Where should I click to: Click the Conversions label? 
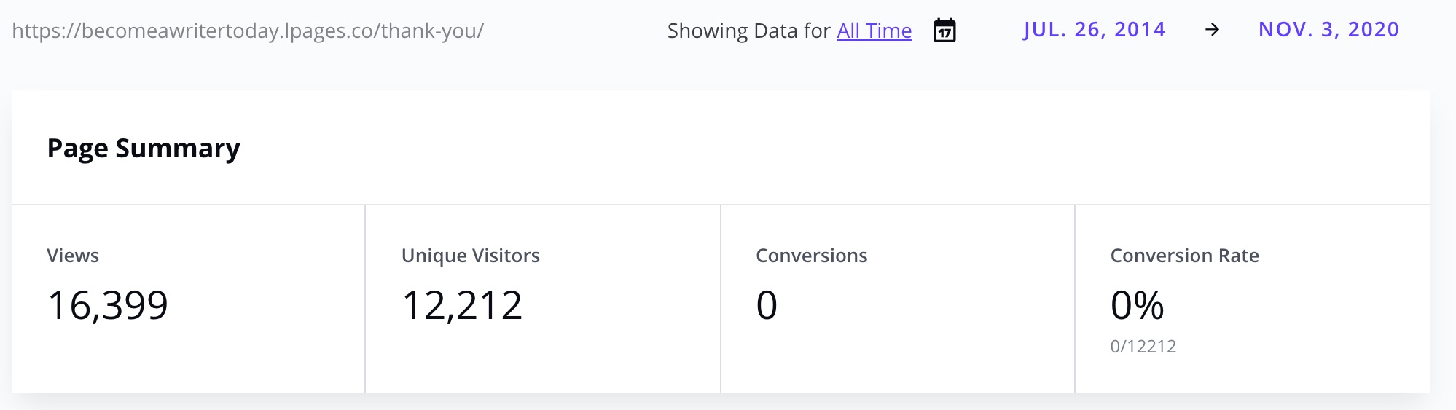(x=811, y=256)
